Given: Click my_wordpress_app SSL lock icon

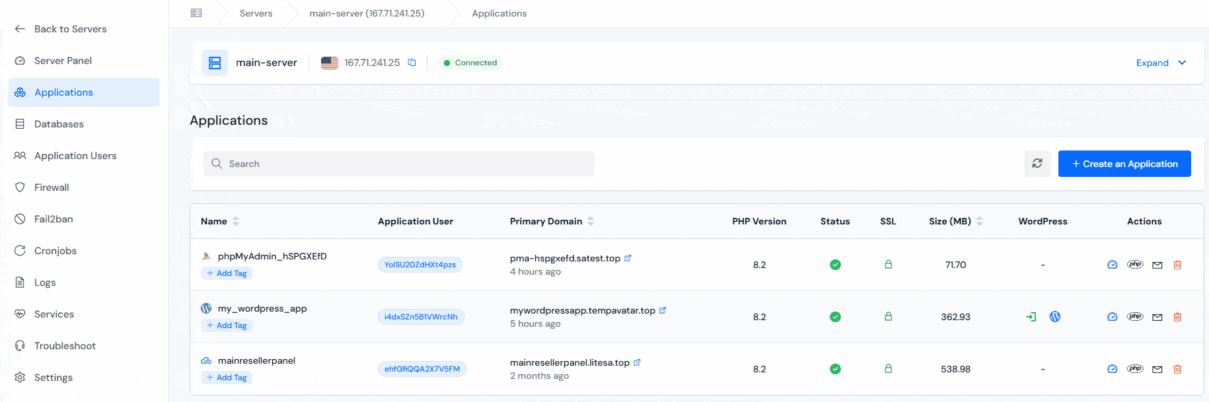Looking at the screenshot, I should 889,316.
